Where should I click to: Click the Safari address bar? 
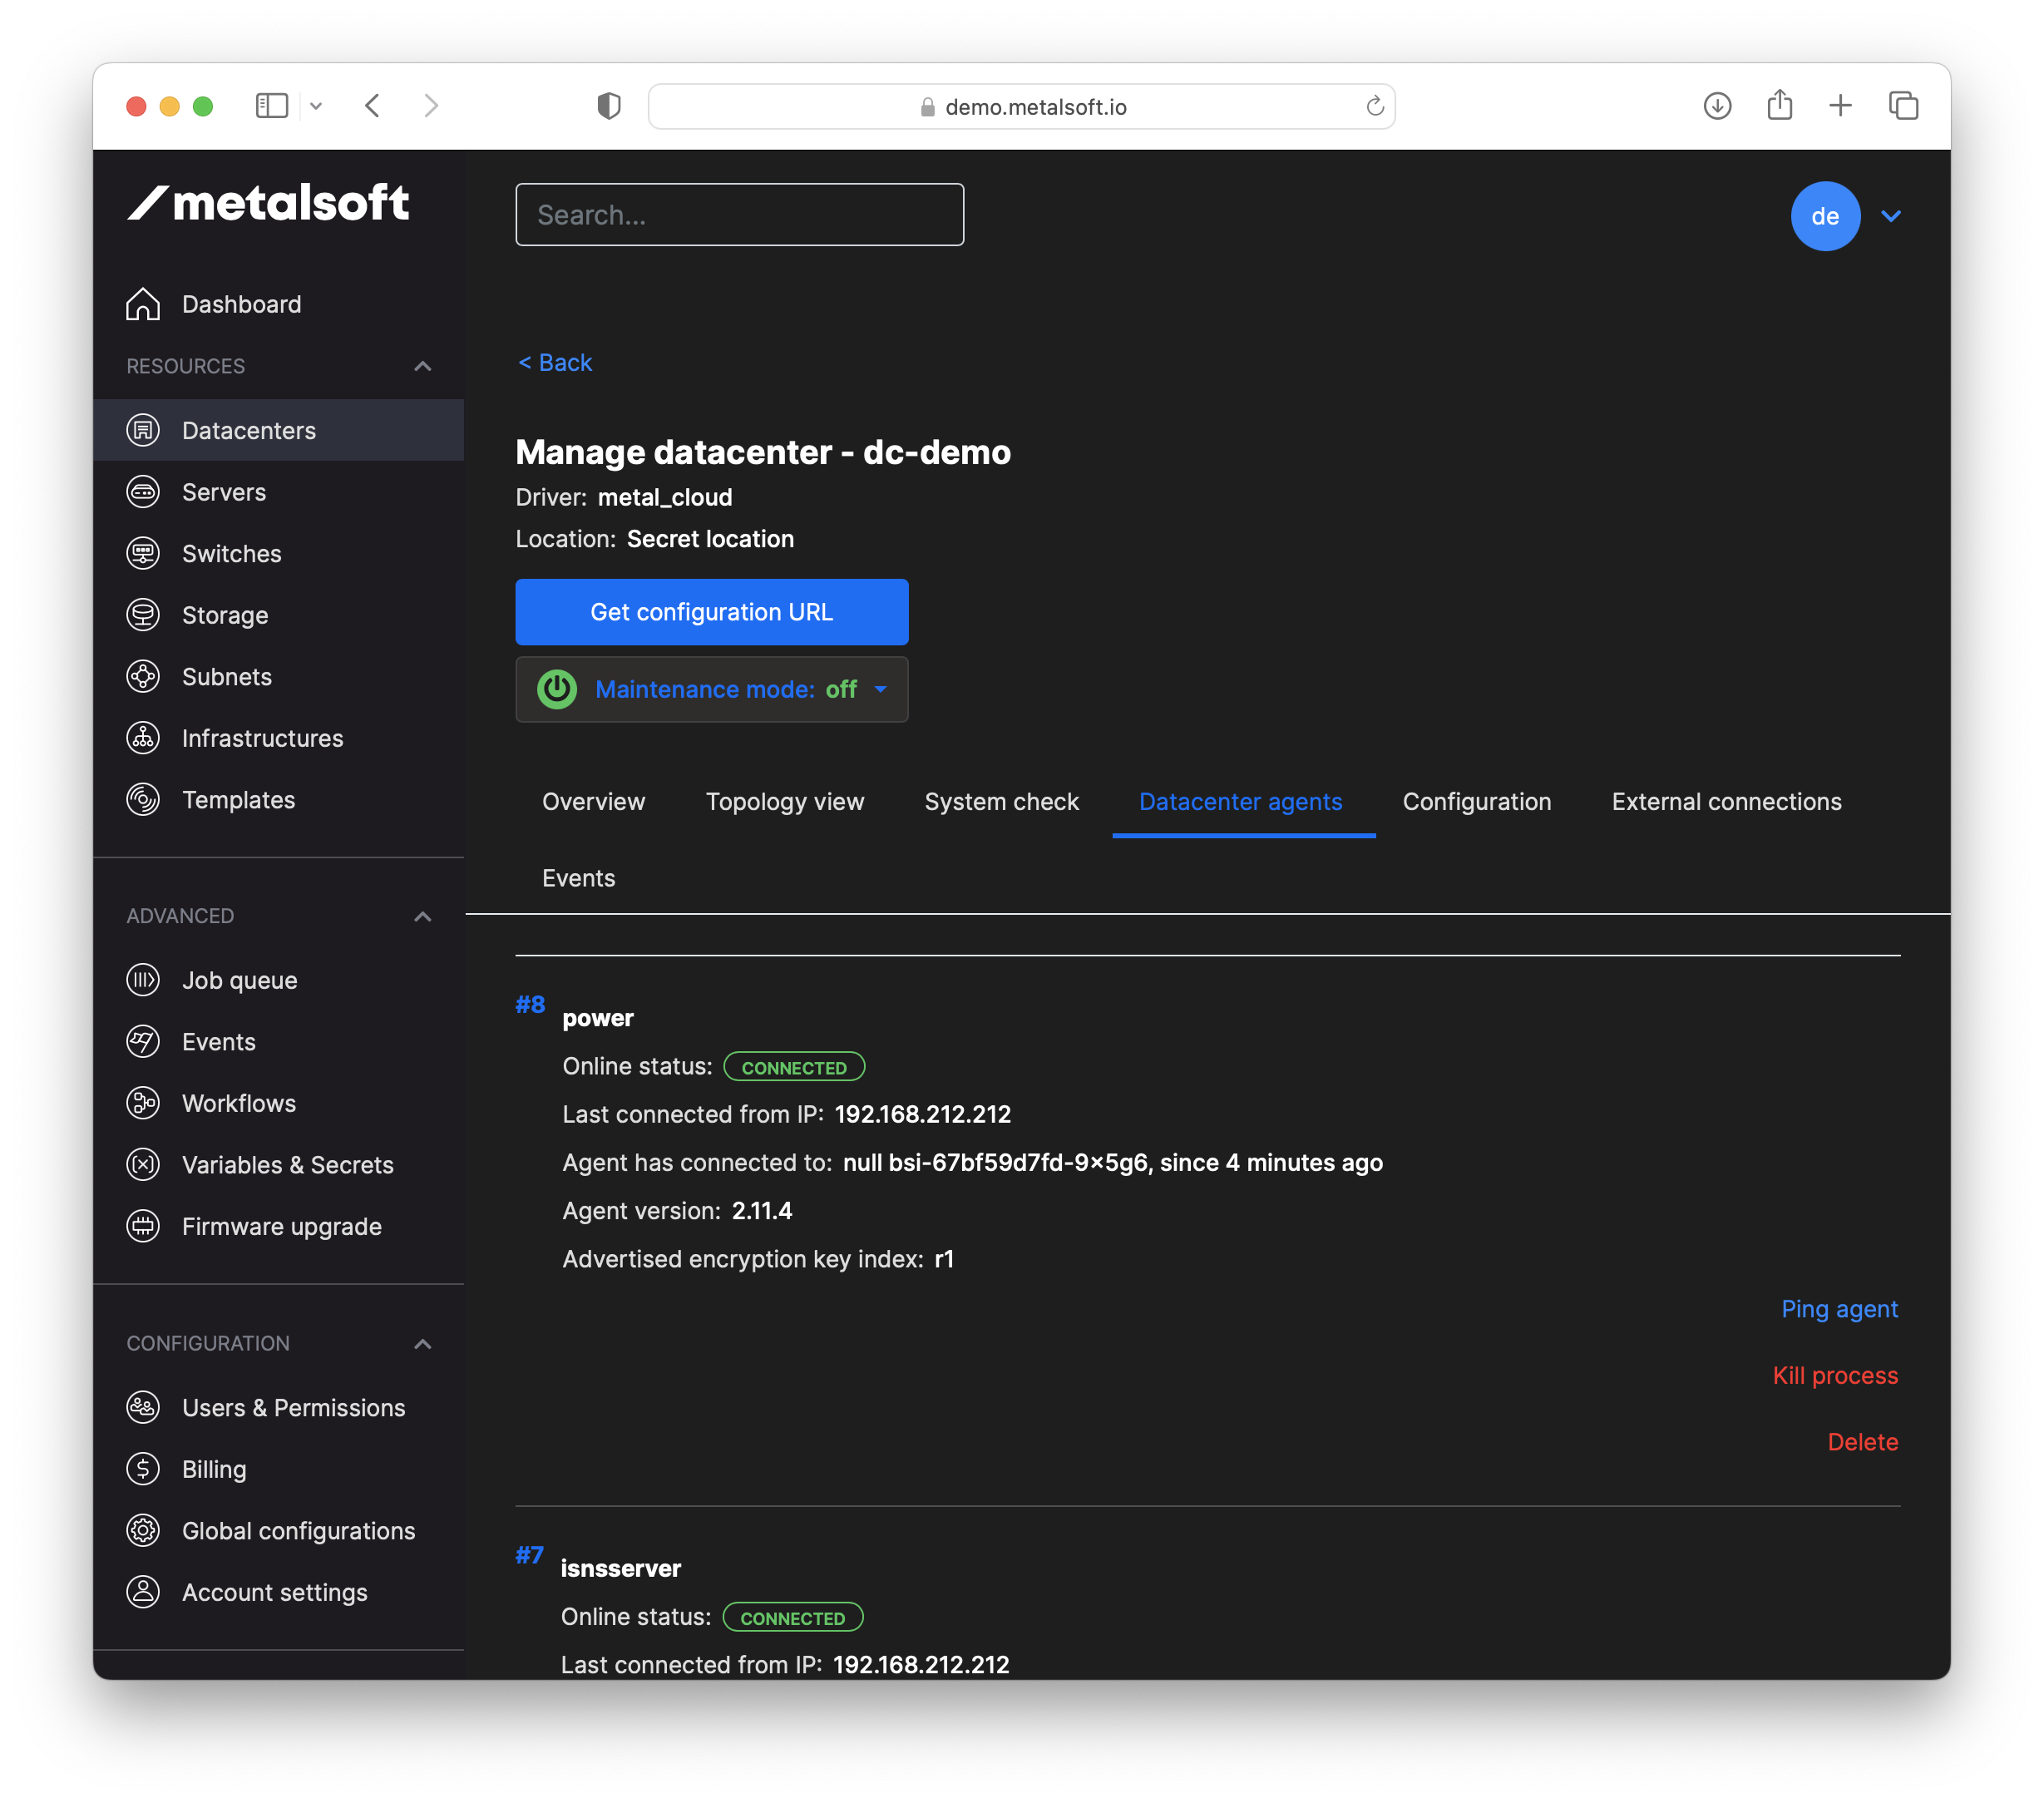click(x=1021, y=106)
